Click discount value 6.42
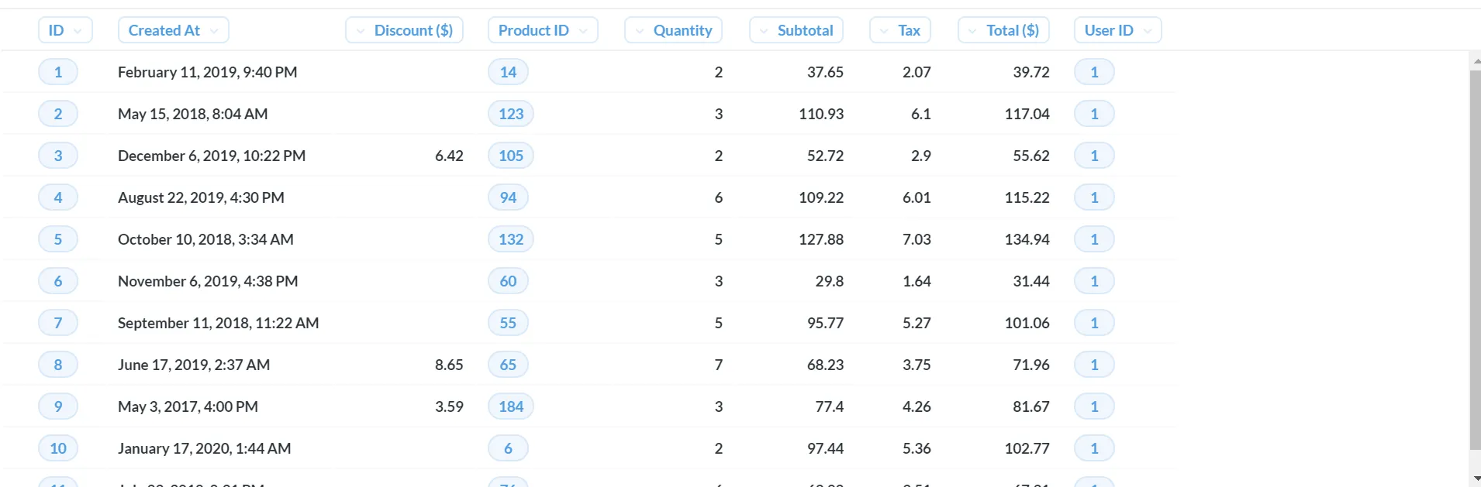This screenshot has height=487, width=1481. (x=449, y=156)
